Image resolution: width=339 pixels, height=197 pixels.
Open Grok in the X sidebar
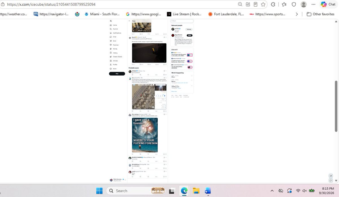(x=113, y=41)
